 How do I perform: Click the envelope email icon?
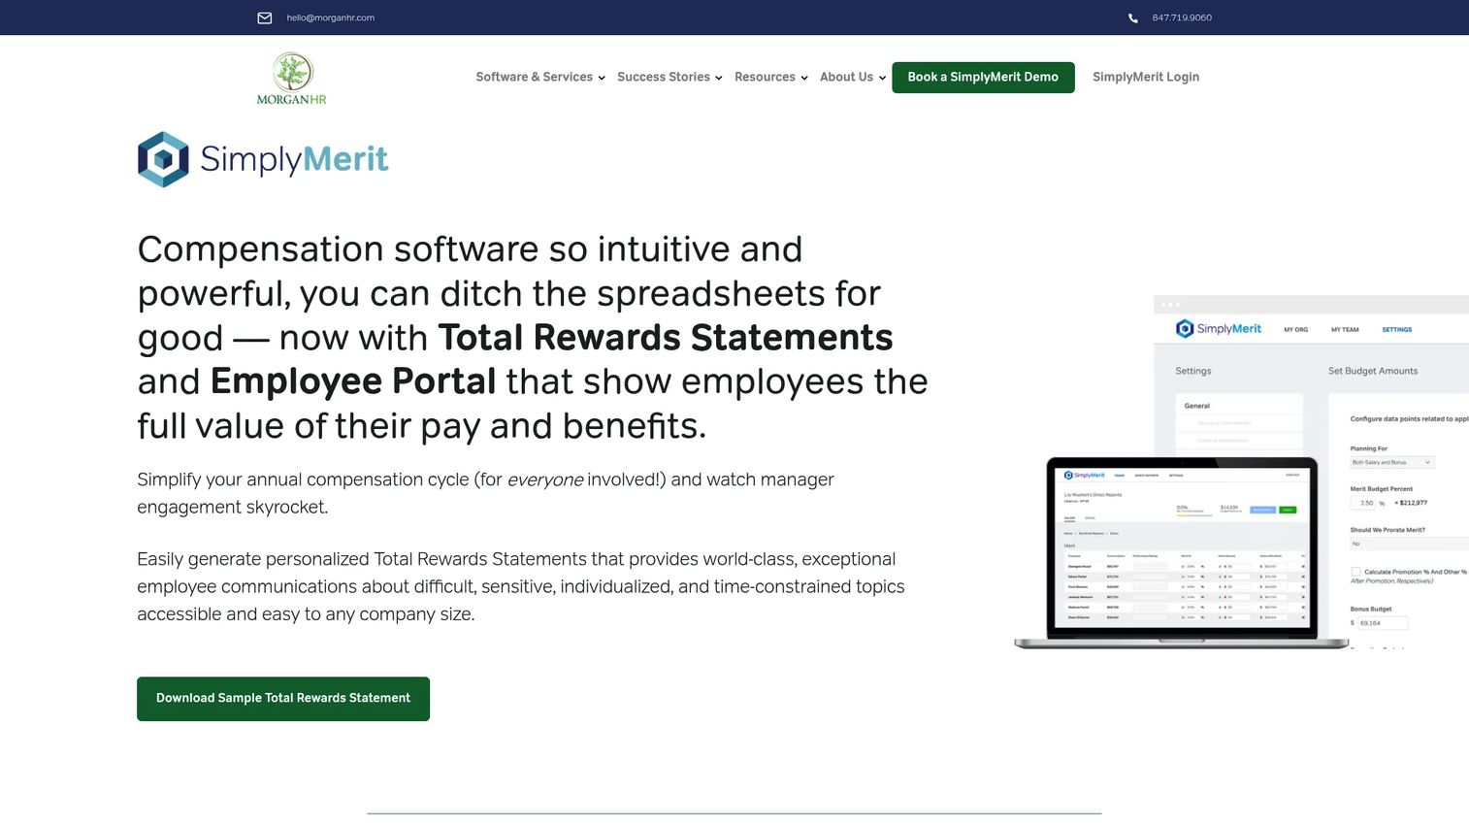tap(264, 17)
